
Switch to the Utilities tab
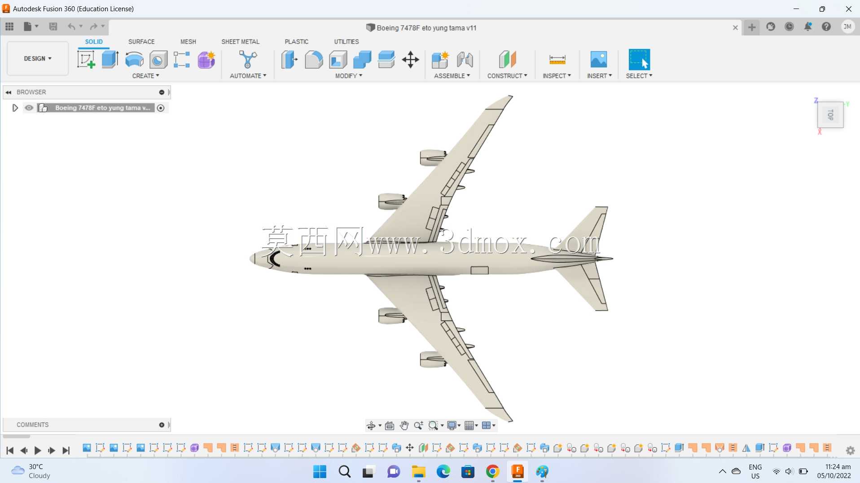(346, 42)
